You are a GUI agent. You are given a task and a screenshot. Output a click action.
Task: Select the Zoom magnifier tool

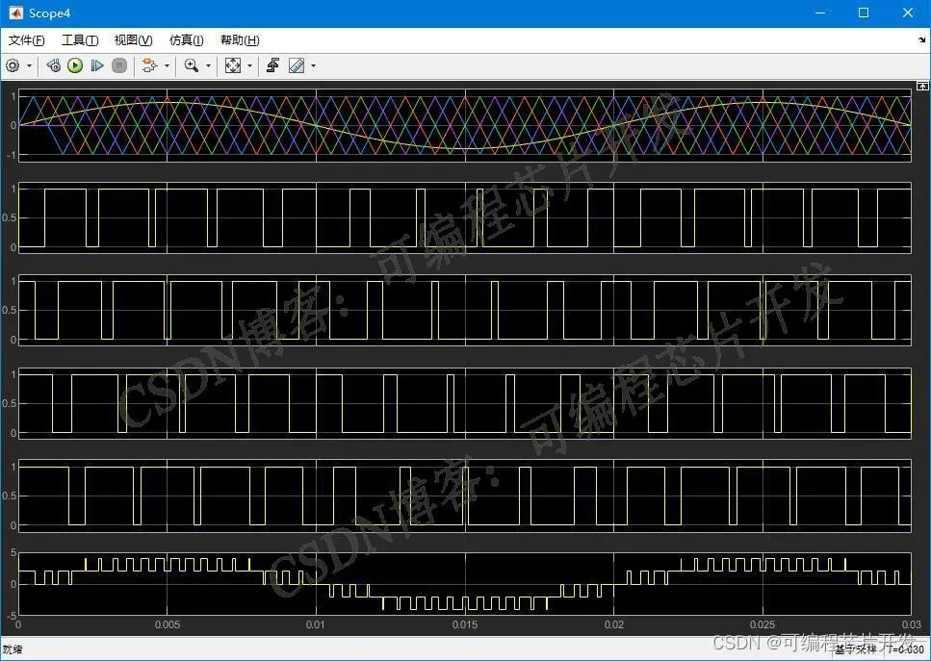click(192, 65)
